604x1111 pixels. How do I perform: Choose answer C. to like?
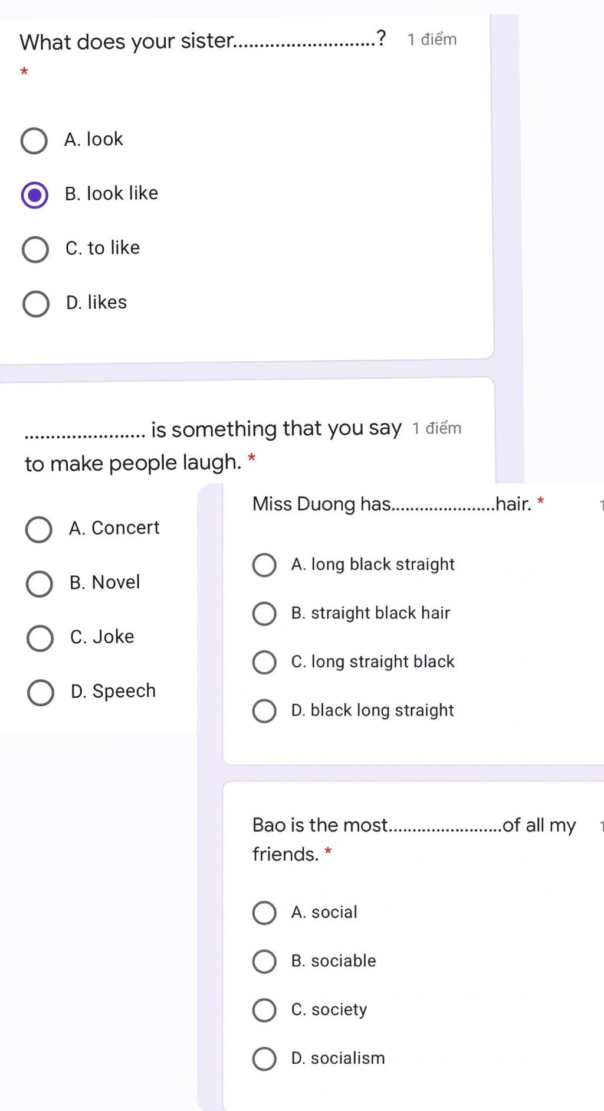coord(35,249)
